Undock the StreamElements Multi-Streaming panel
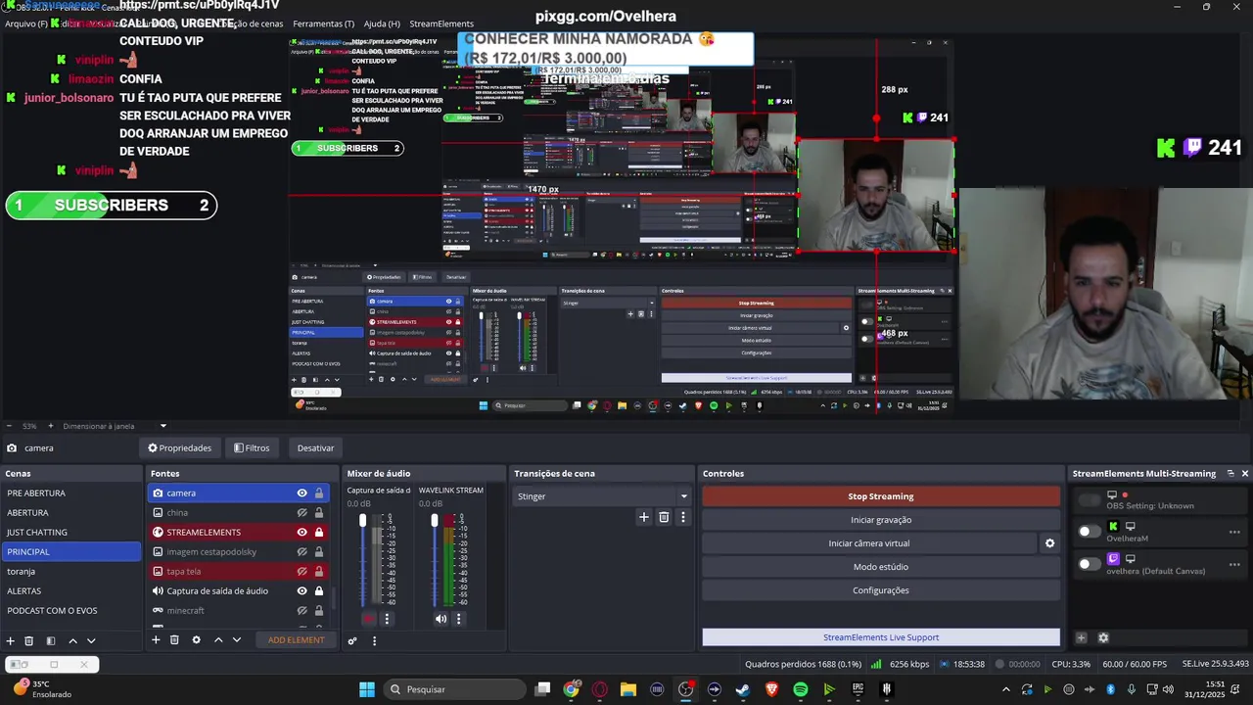Image resolution: width=1253 pixels, height=705 pixels. 1230,473
